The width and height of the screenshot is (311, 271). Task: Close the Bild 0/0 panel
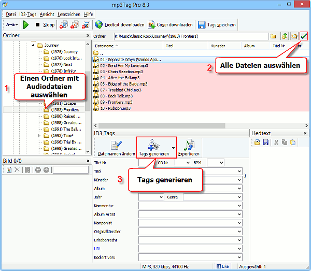point(88,161)
